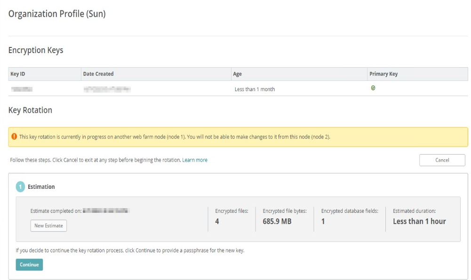Select the 'Less than 1 month' age cell
The image size is (471, 280).
coord(255,89)
